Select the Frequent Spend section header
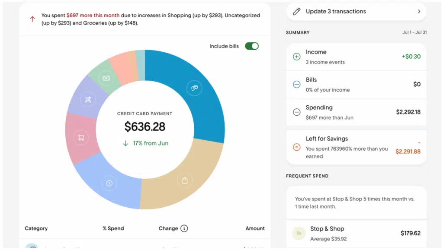443x250 pixels. [x=307, y=176]
